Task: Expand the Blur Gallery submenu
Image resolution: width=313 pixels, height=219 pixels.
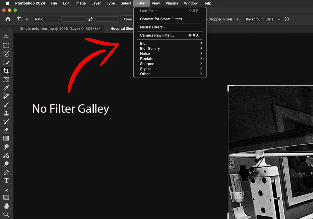Action: pyautogui.click(x=170, y=49)
